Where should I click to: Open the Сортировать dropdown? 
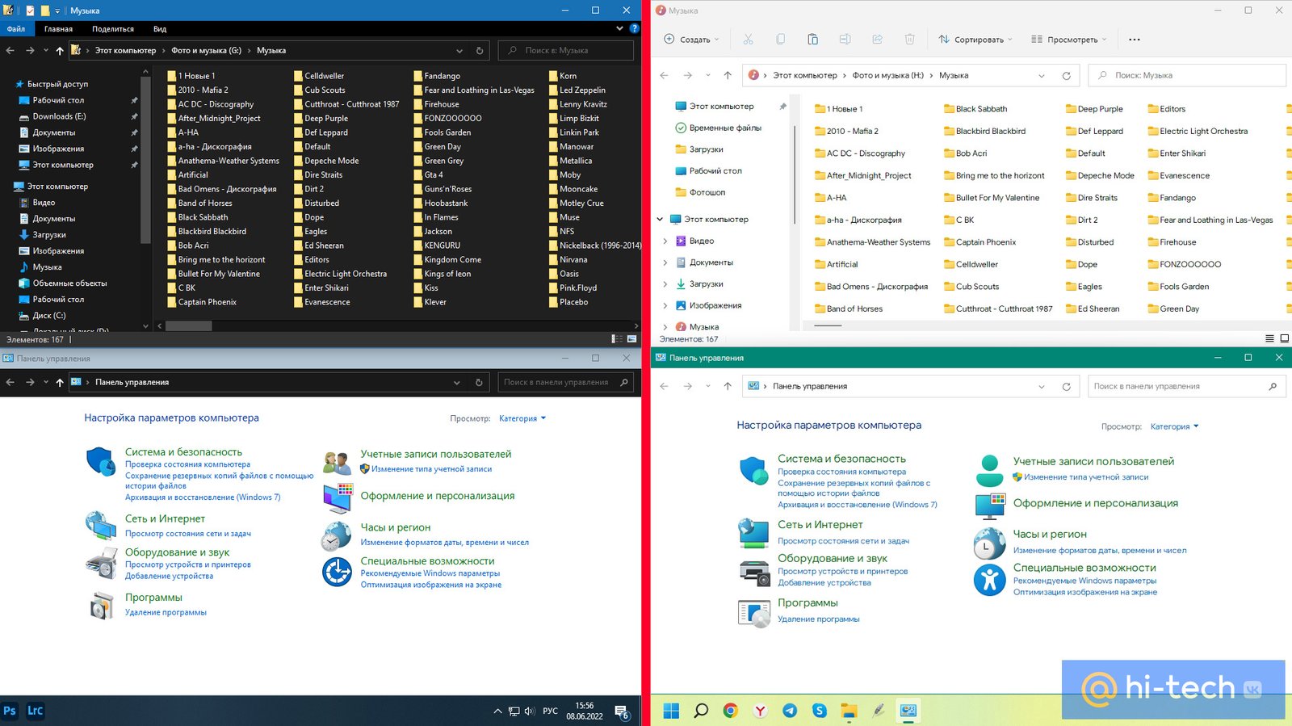975,39
